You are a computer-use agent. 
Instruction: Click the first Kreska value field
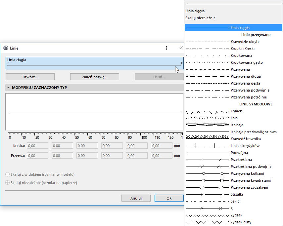point(37,146)
